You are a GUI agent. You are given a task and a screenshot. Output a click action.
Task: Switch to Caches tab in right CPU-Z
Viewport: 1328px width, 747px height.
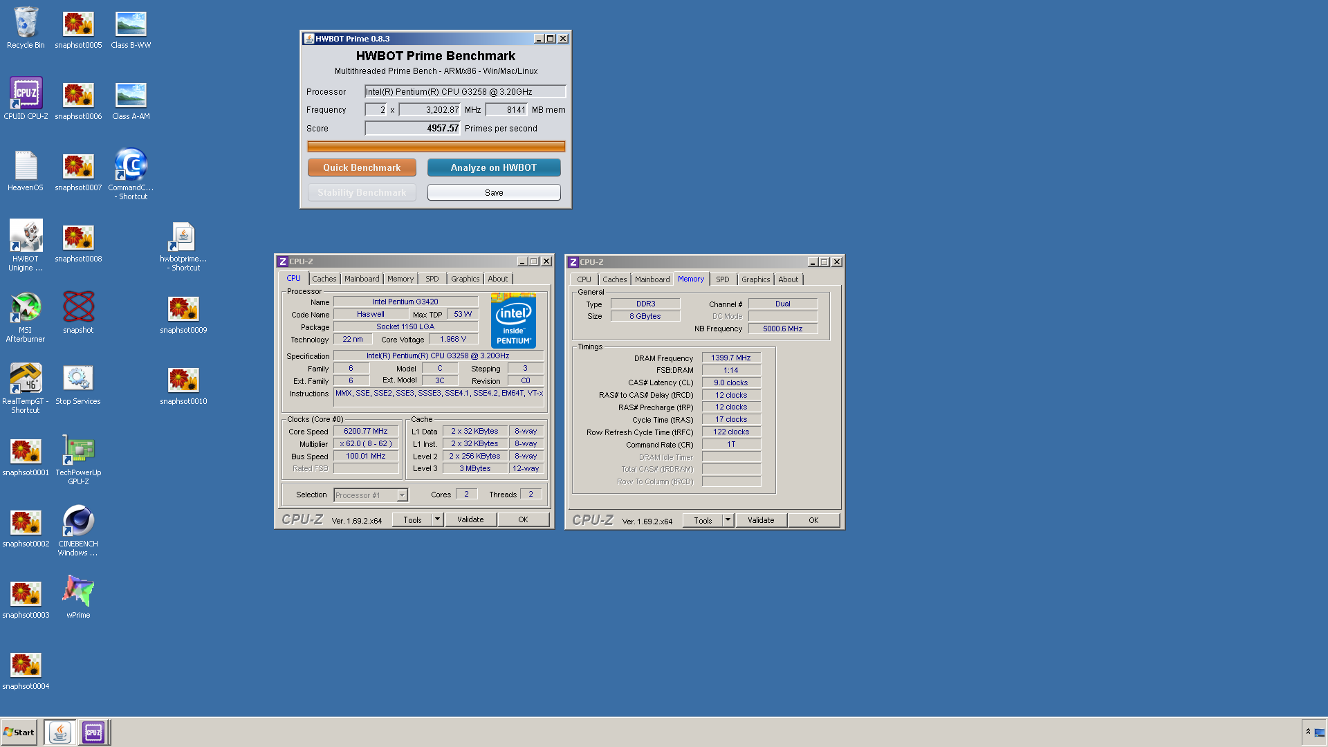(615, 279)
